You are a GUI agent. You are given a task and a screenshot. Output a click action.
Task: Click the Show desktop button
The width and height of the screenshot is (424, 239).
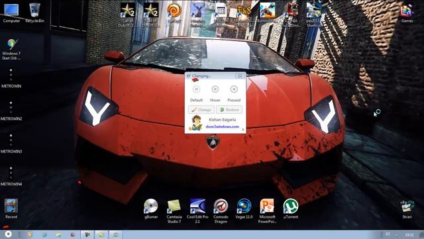click(421, 234)
